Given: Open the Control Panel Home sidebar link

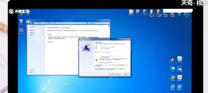Looking at the screenshot, I should tap(33, 27).
